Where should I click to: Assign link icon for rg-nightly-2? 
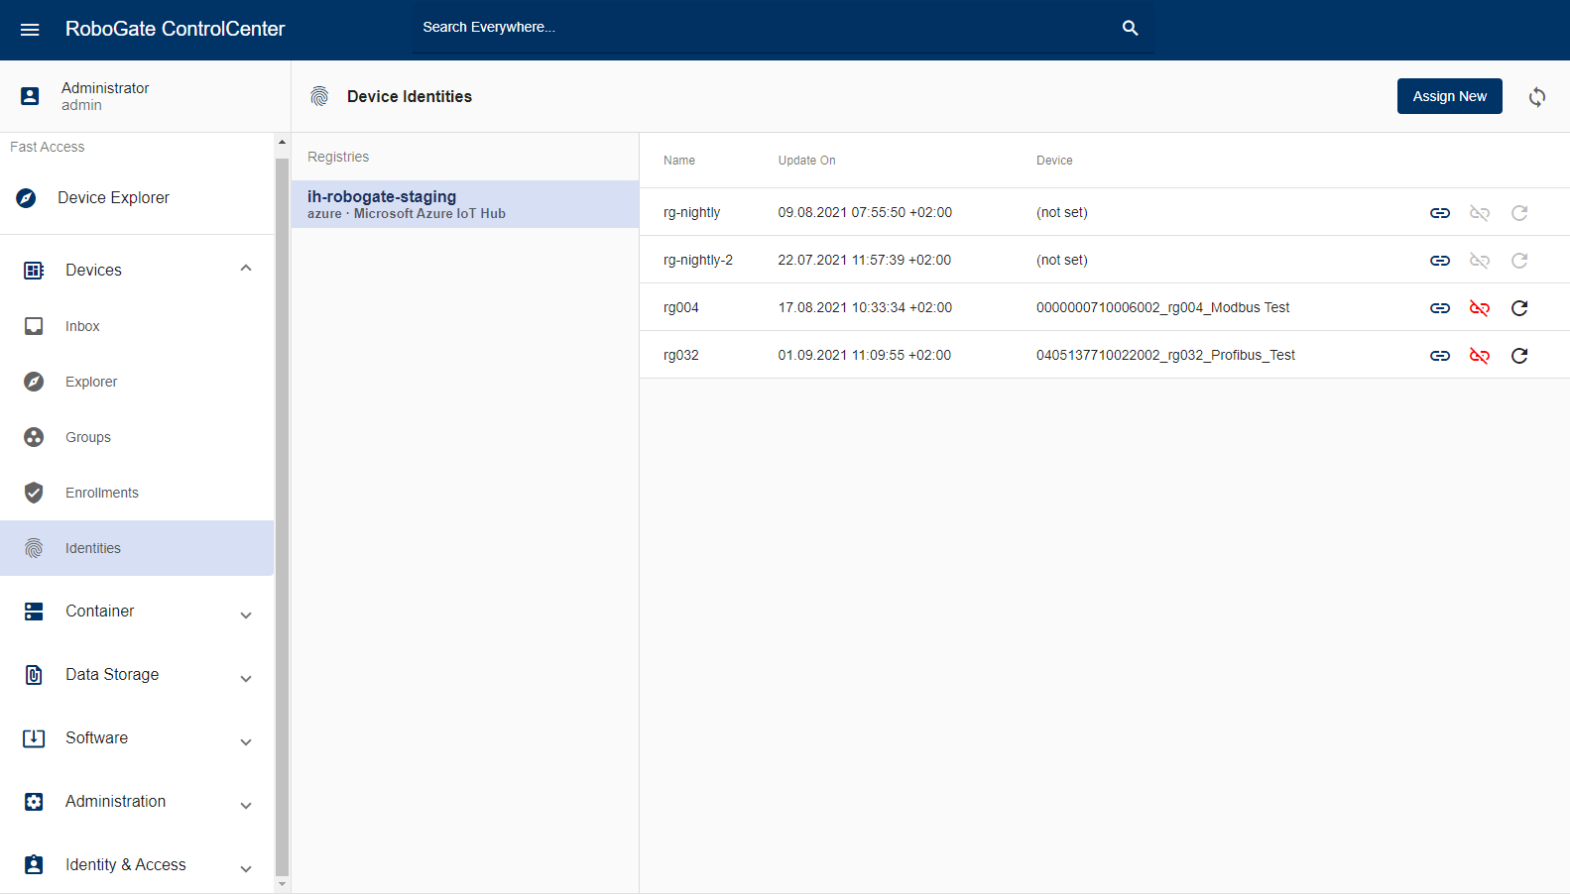pyautogui.click(x=1440, y=261)
